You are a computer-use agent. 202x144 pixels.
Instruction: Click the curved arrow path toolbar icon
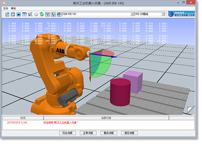pos(59,14)
